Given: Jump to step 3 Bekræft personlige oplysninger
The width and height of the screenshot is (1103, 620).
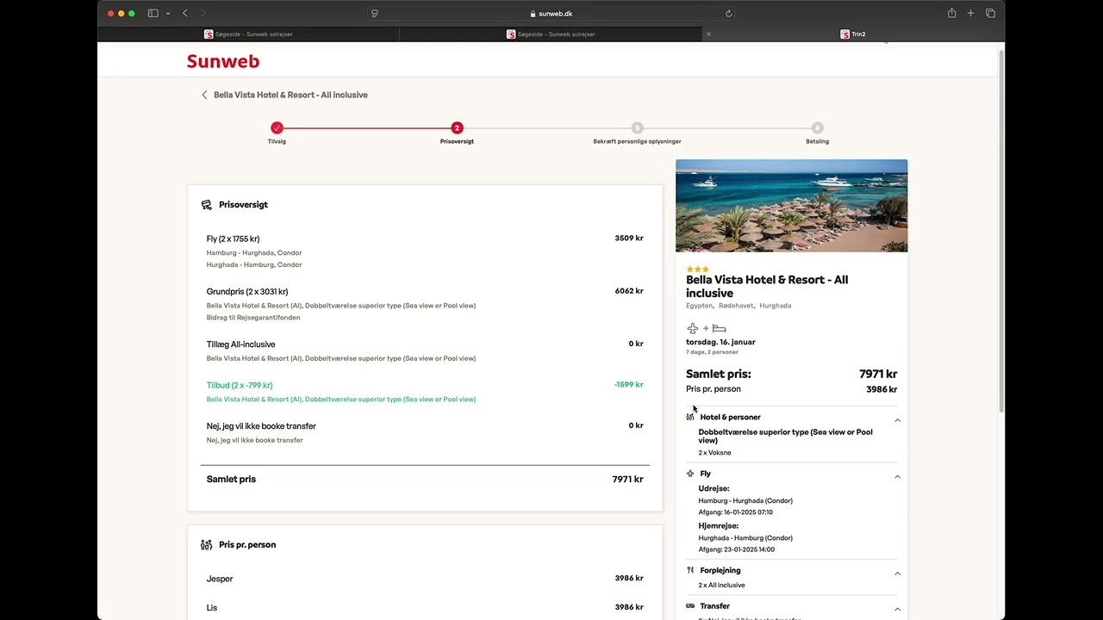Looking at the screenshot, I should tap(637, 127).
